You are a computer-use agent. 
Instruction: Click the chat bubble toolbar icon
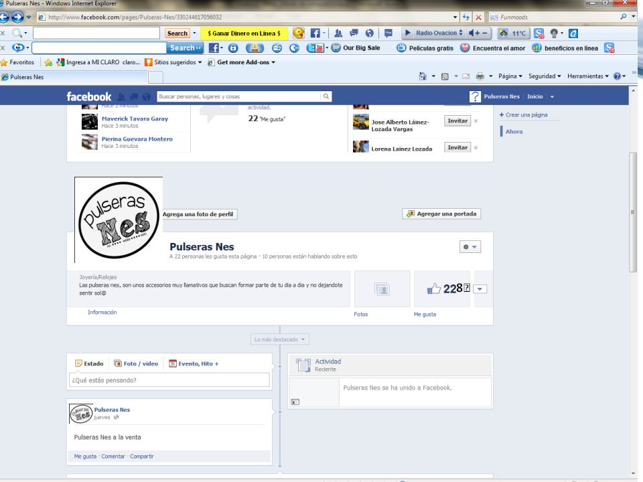[x=388, y=33]
